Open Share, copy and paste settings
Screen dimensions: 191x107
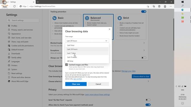pos(20,42)
